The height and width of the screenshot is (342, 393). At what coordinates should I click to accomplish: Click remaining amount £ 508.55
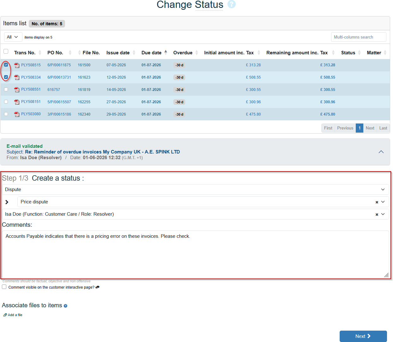[x=328, y=77]
